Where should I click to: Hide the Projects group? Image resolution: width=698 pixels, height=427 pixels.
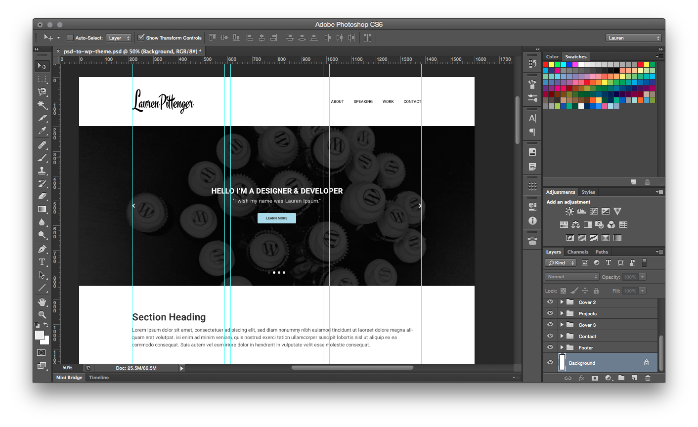coord(550,313)
